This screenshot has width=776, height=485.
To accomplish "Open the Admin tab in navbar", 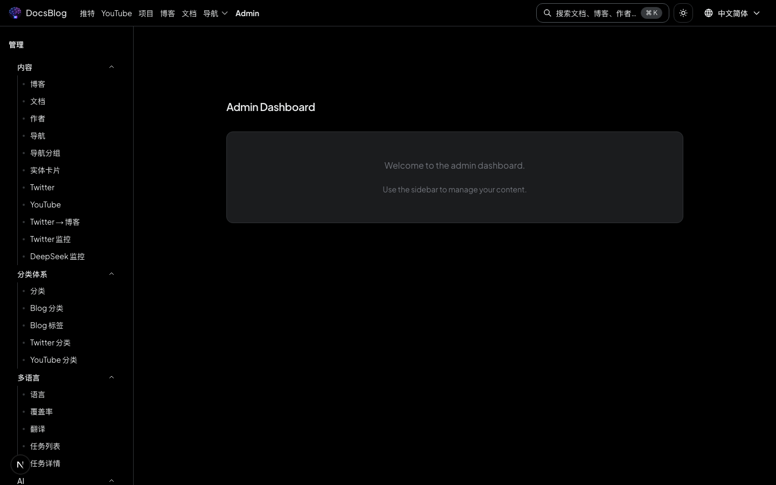I will [x=247, y=13].
